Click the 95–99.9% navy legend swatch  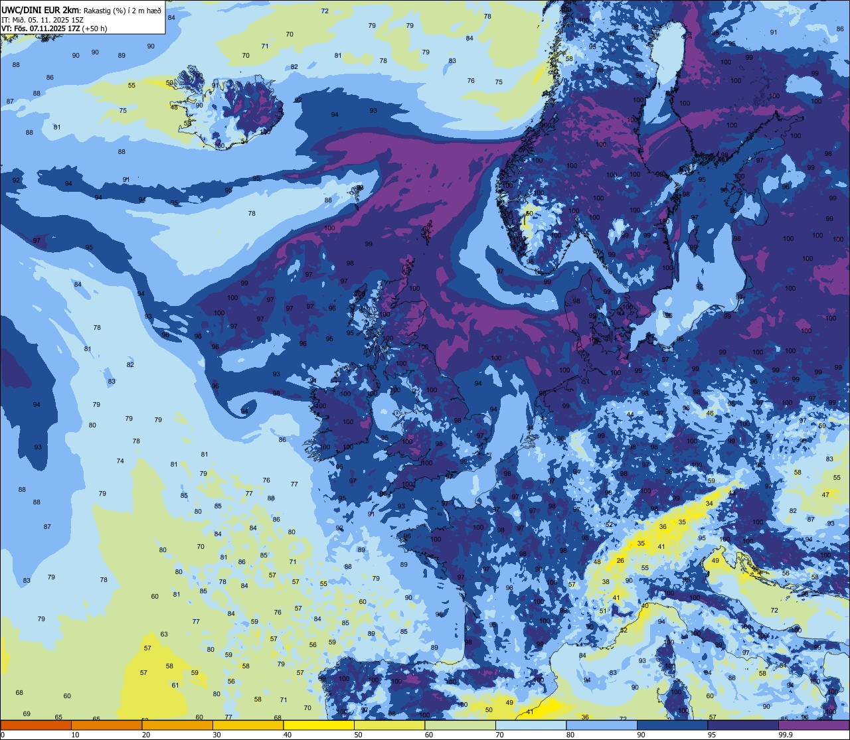click(743, 725)
